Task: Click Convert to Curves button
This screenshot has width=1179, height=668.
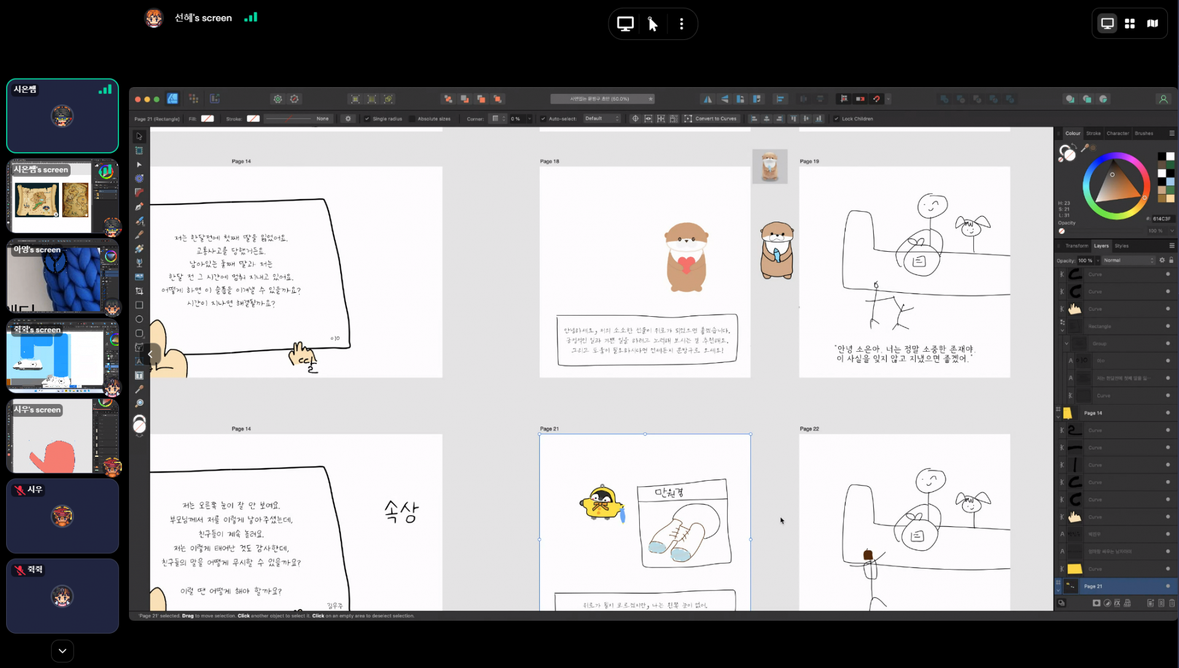Action: (710, 119)
